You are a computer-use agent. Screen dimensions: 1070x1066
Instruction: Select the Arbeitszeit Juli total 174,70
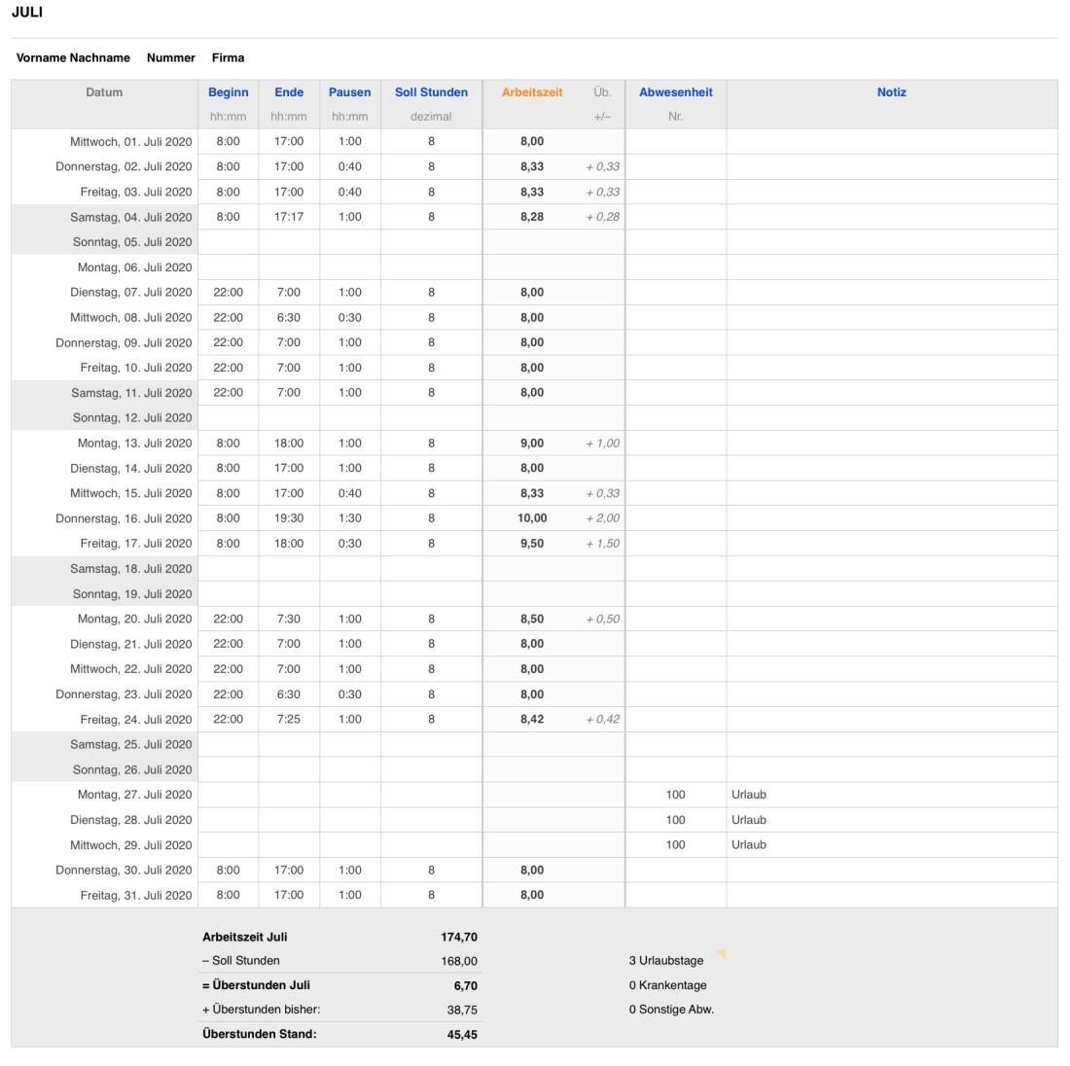[459, 938]
